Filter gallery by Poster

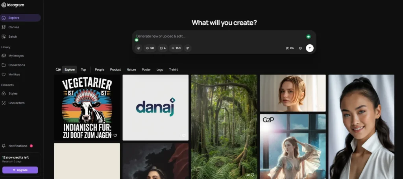(x=146, y=69)
